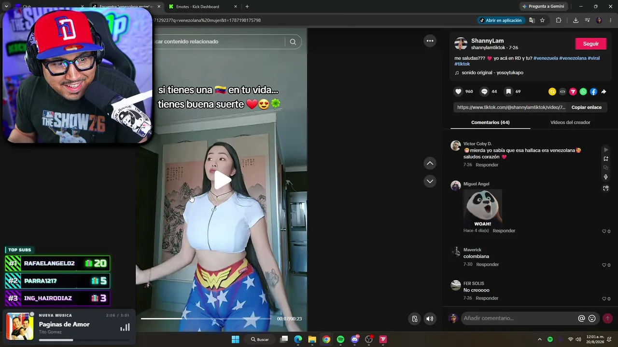Open ShannyLam's profile avatar

(461, 44)
